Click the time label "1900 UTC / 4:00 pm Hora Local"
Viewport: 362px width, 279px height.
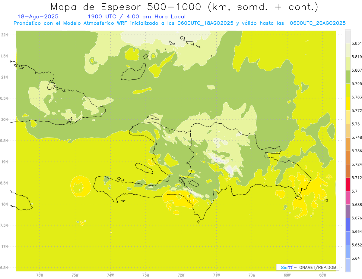pyautogui.click(x=137, y=17)
